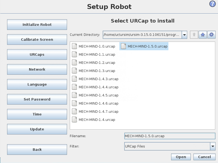
Task: Open the Calibrate Screen section
Action: coord(37,40)
